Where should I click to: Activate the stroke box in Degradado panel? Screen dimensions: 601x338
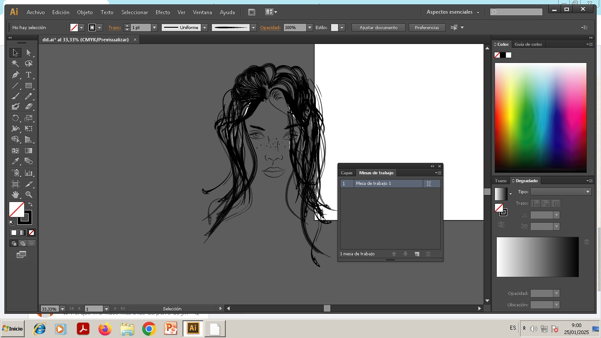pos(503,213)
